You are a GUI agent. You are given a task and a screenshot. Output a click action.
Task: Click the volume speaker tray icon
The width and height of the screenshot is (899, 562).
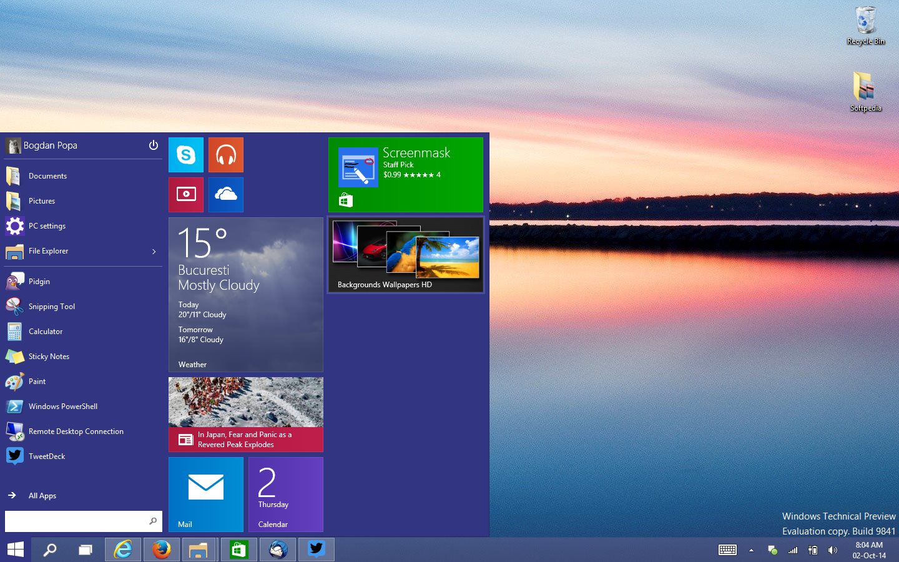tap(833, 550)
